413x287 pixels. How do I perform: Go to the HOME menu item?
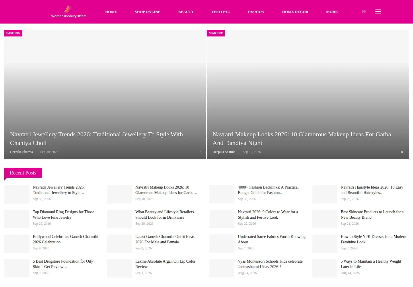tap(111, 12)
